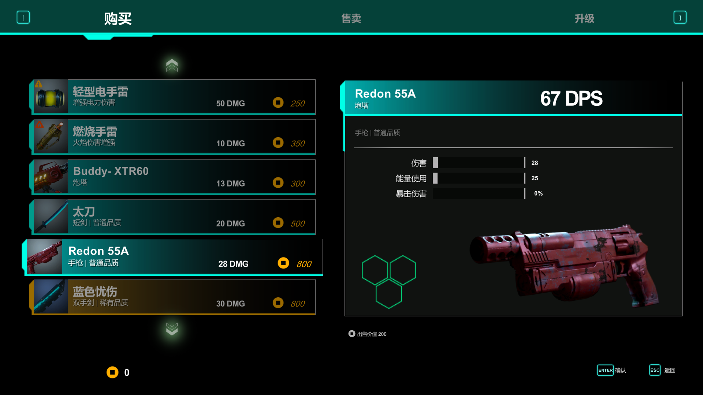Click the 能量使用 stat bar
703x395 pixels.
pos(479,178)
